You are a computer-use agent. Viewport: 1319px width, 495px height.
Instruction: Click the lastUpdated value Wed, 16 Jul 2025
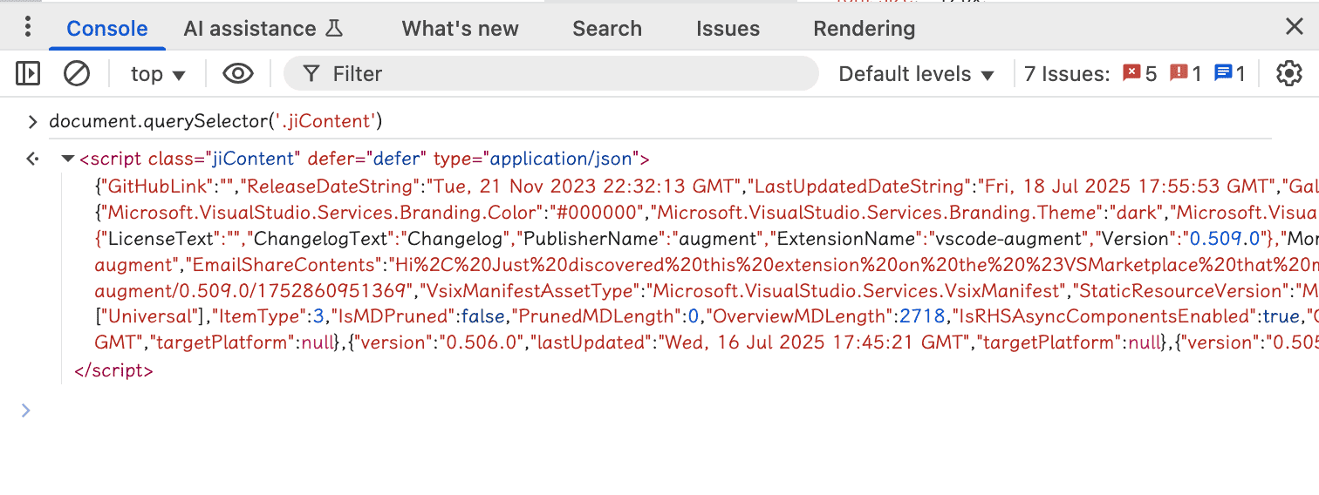(818, 343)
